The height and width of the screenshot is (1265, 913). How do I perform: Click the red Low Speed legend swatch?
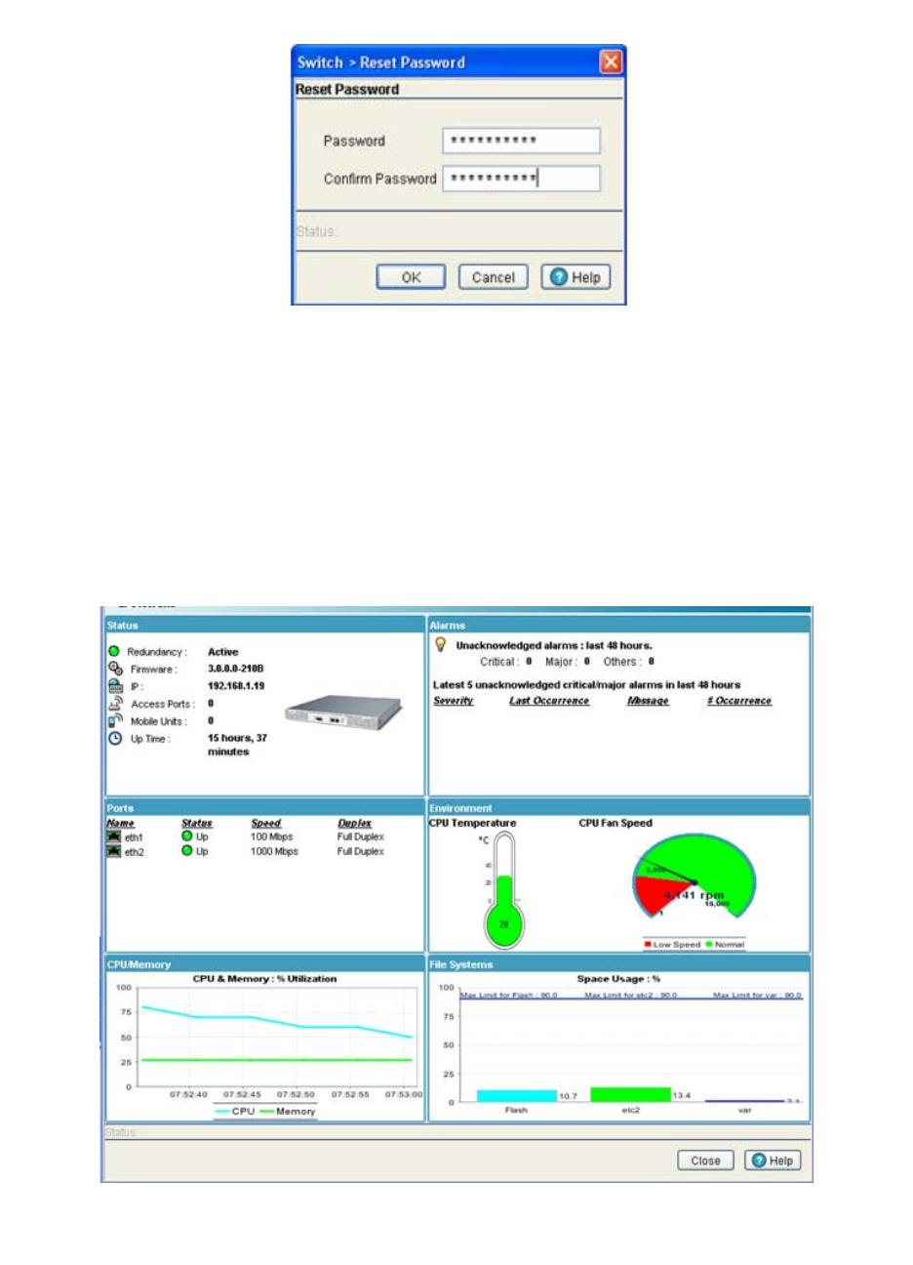[648, 945]
